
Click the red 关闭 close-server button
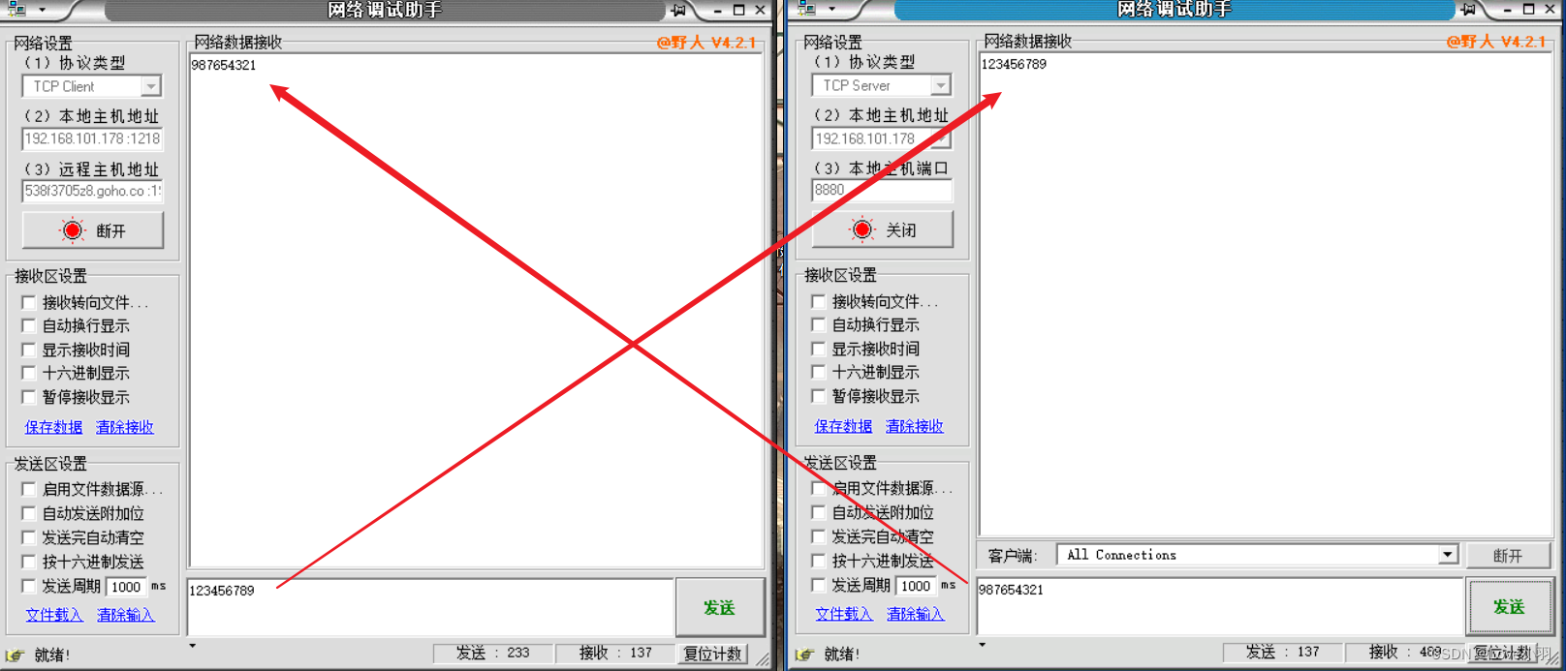[883, 229]
